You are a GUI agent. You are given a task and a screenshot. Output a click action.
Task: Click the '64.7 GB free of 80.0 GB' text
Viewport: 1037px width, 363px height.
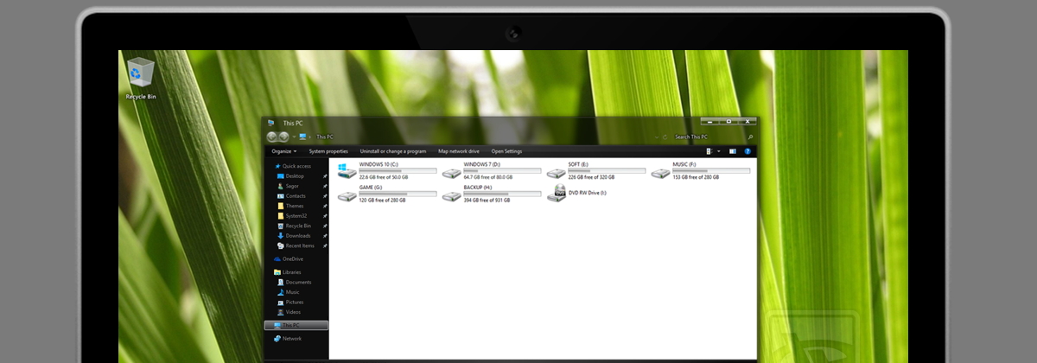pos(488,177)
